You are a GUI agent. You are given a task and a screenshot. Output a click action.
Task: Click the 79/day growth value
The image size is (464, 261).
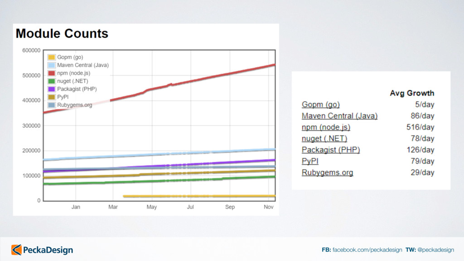422,161
